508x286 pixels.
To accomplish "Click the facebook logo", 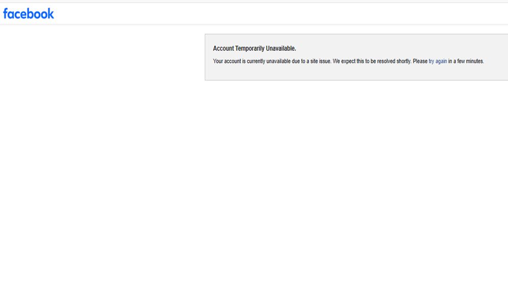I will click(x=29, y=14).
